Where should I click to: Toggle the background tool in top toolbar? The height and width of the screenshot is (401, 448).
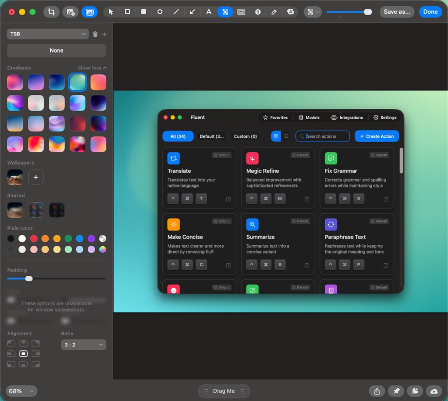click(x=89, y=12)
